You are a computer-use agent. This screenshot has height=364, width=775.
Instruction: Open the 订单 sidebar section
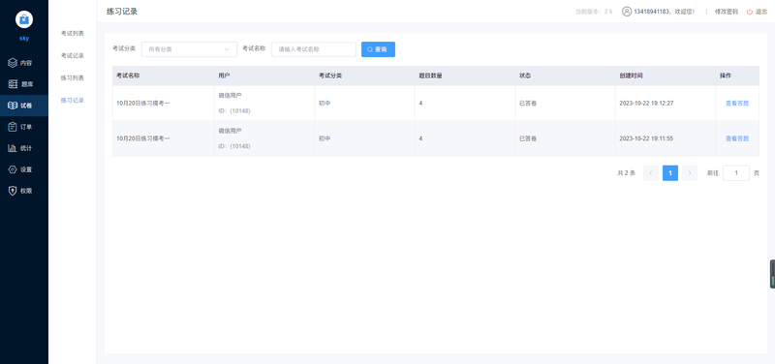[x=24, y=127]
